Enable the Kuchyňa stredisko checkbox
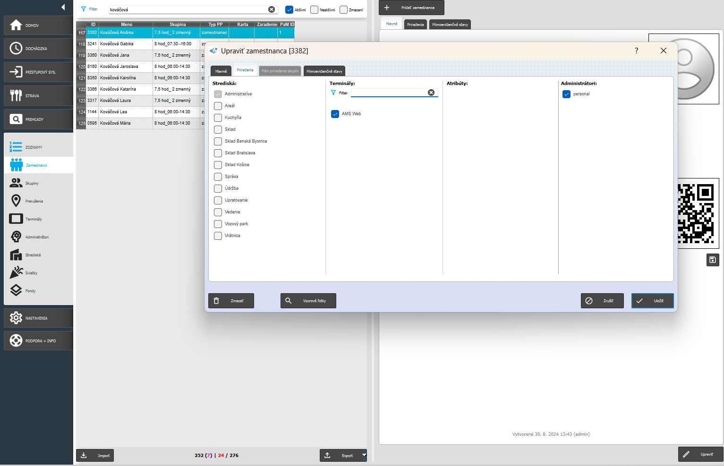Viewport: 724px width, 466px height. coord(218,118)
